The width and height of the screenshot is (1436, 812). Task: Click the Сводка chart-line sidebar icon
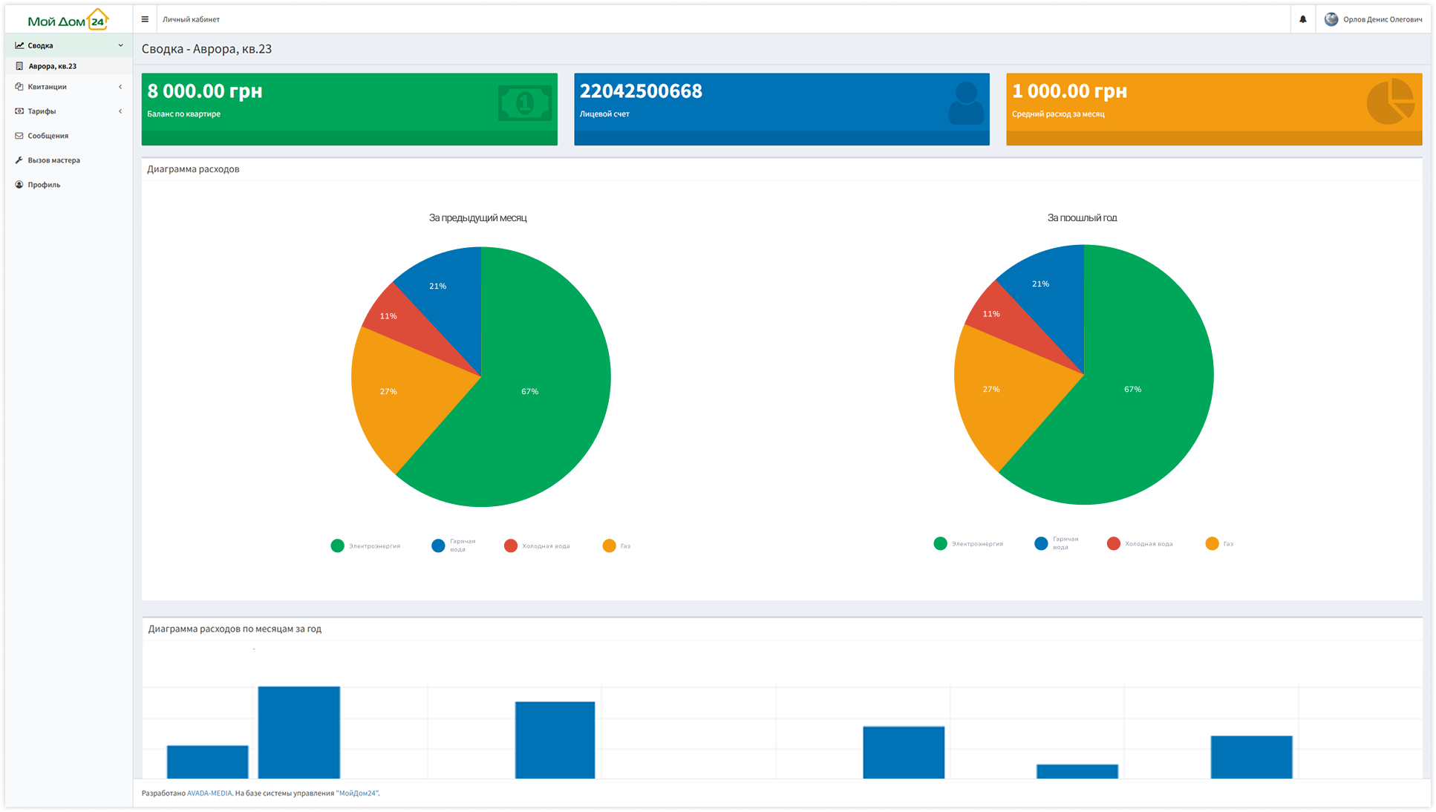pos(19,45)
